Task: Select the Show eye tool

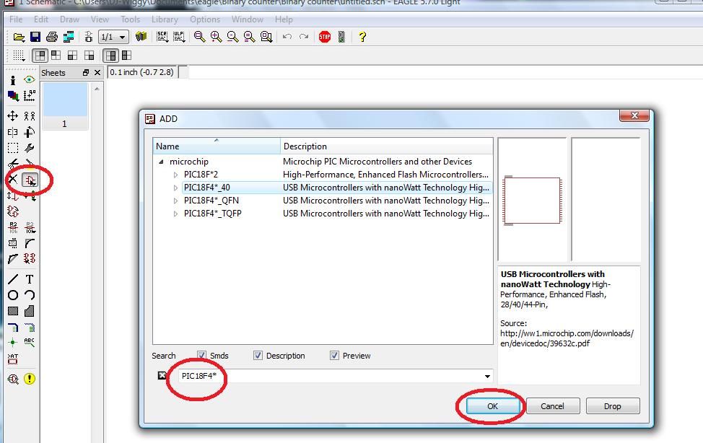Action: (30, 80)
